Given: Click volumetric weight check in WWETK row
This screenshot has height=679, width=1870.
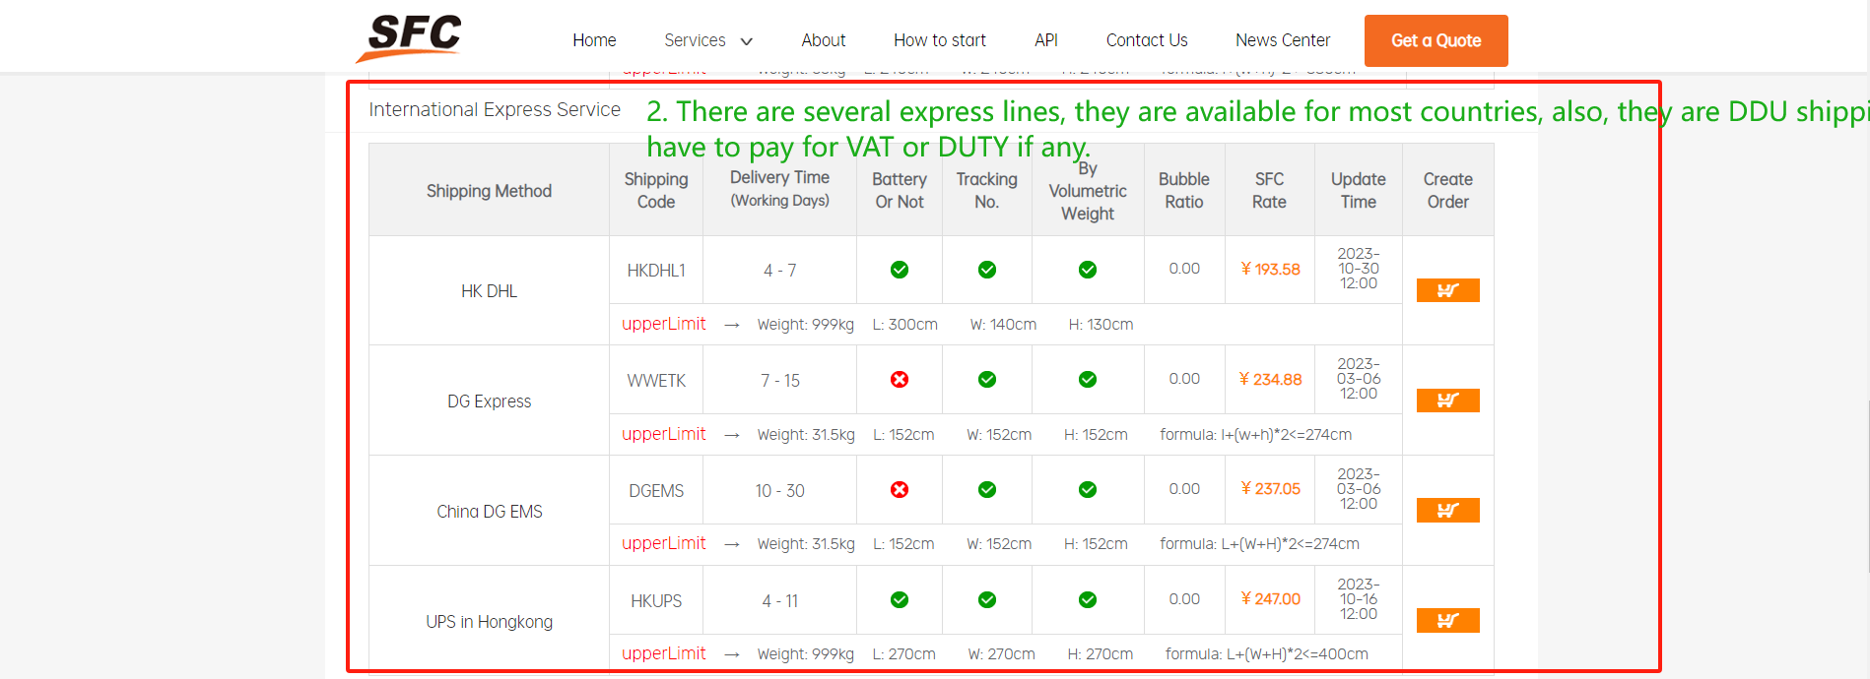Looking at the screenshot, I should (x=1088, y=380).
